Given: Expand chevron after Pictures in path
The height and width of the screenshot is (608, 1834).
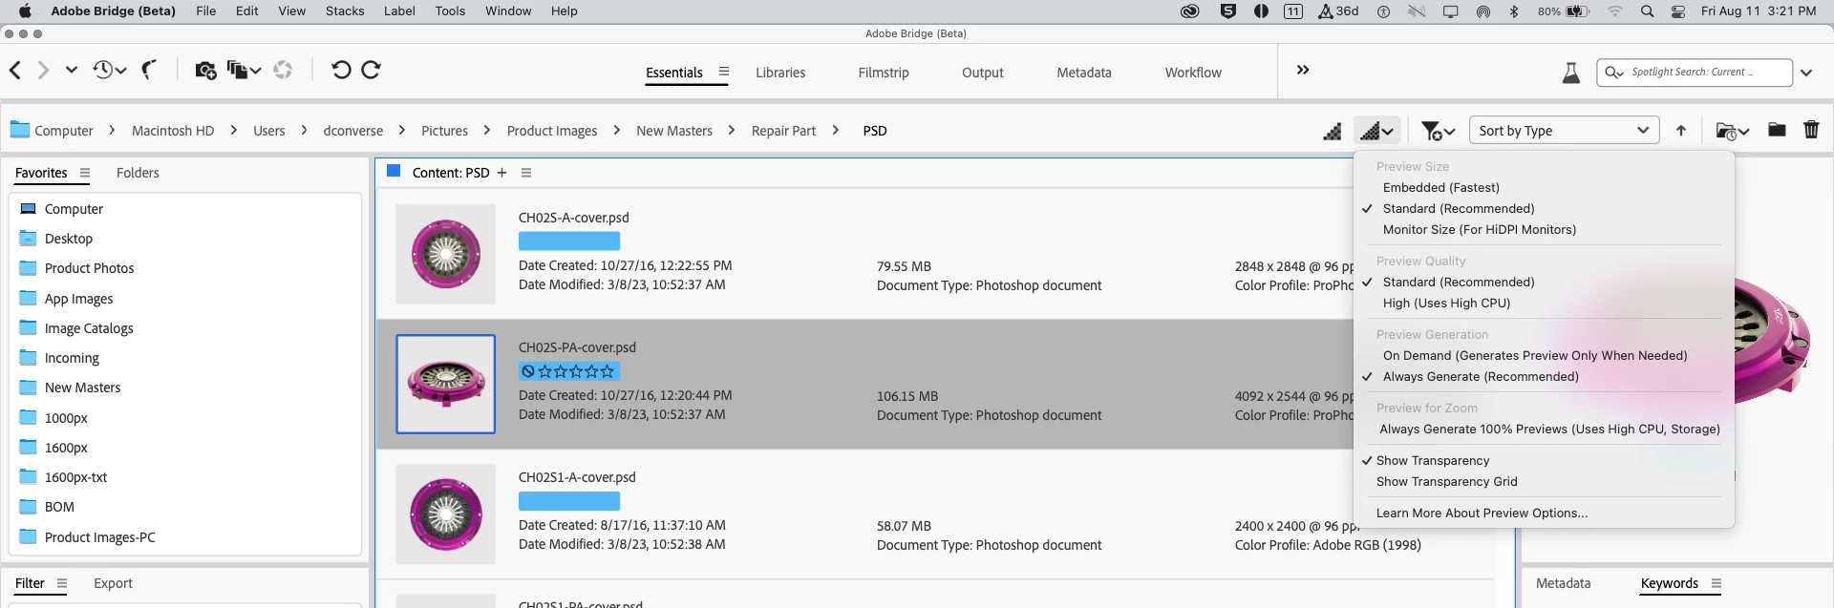Looking at the screenshot, I should click(x=487, y=130).
